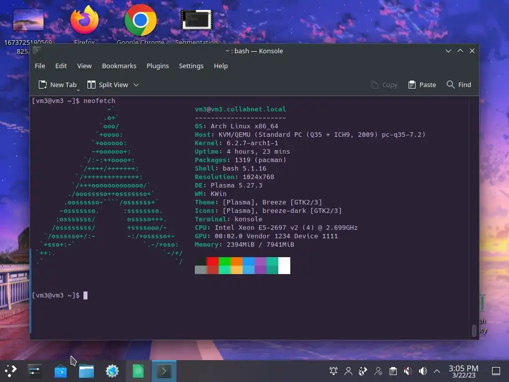Click the 'Uptime: 4 hours, 23 mins' line
This screenshot has height=382, width=509.
[242, 151]
